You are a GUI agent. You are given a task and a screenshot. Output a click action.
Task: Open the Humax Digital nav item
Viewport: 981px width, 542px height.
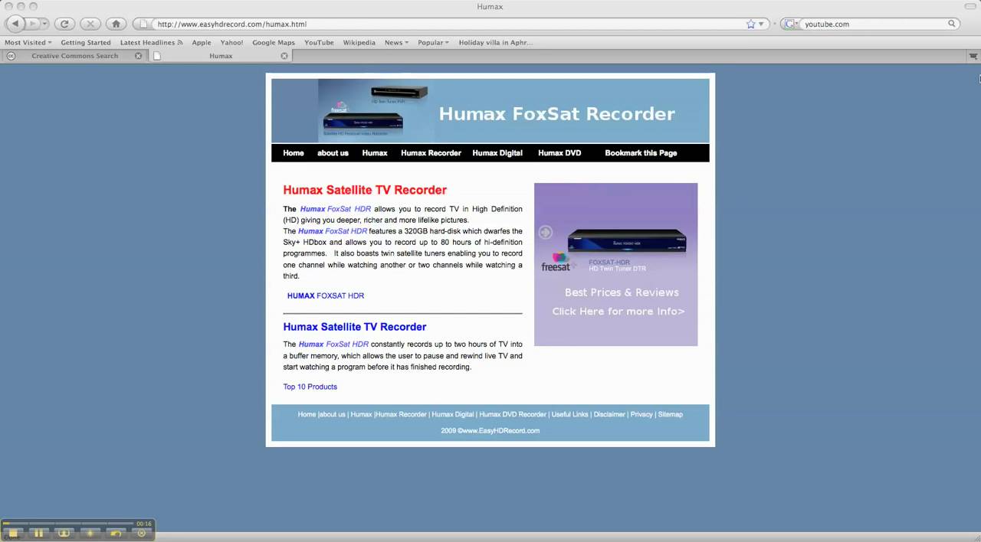(497, 153)
